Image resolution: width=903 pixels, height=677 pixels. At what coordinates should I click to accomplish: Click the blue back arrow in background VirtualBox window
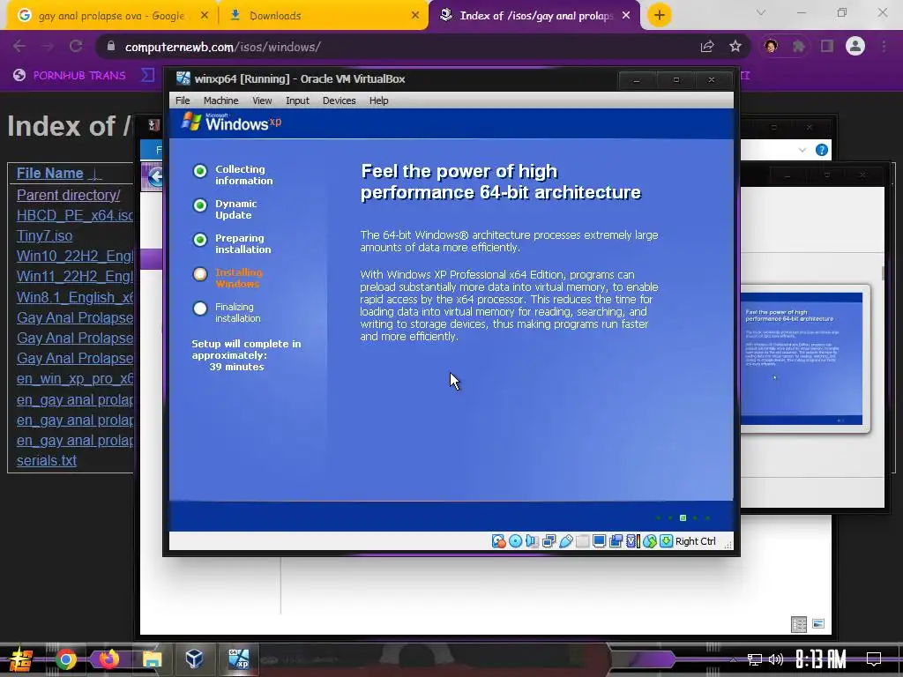(x=155, y=176)
